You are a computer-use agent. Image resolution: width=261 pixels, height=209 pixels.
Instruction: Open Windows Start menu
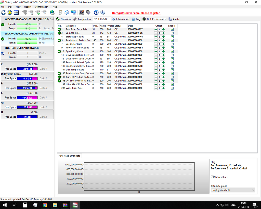(x=5, y=205)
